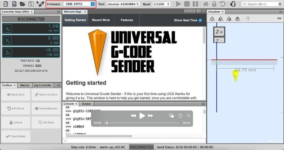Close the Console tab

pos(76,104)
